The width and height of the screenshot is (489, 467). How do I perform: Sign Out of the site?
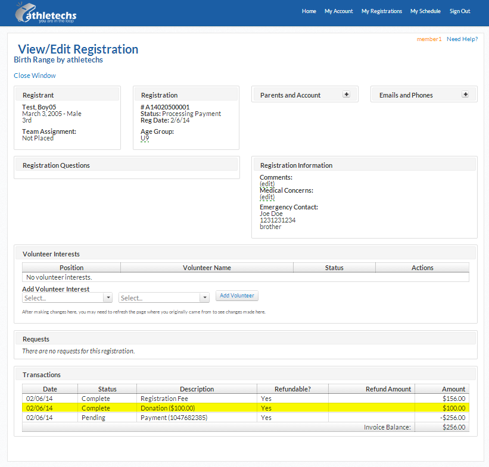(460, 11)
